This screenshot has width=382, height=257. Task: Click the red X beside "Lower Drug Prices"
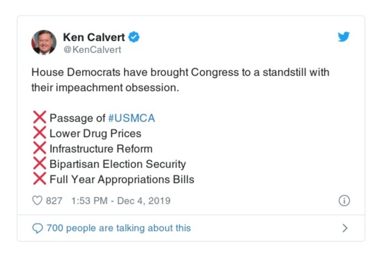40,133
